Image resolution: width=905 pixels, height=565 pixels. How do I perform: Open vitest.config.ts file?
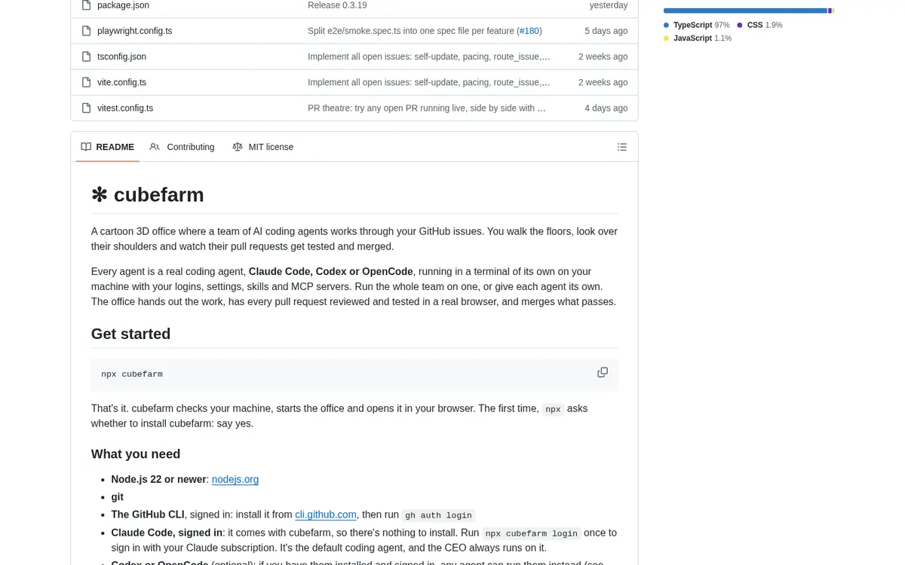click(125, 108)
